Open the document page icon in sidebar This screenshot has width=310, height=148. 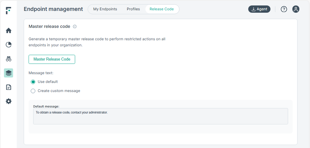9,87
